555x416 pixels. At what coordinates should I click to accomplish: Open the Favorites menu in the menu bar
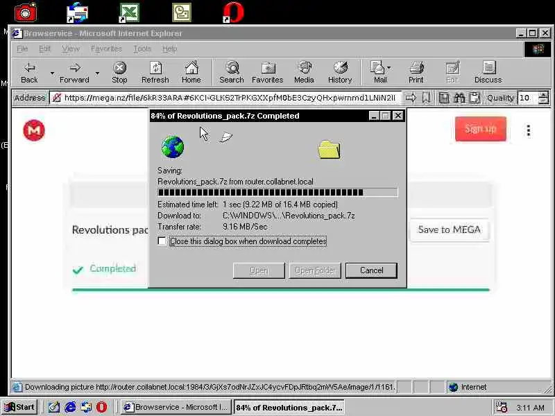coord(106,49)
